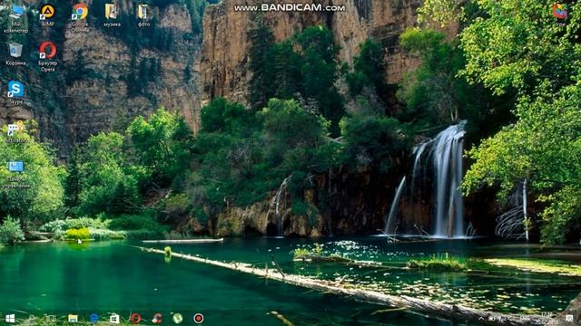Image resolution: width=581 pixels, height=326 pixels.
Task: Select the Корзина recycle bin icon
Action: [x=15, y=54]
